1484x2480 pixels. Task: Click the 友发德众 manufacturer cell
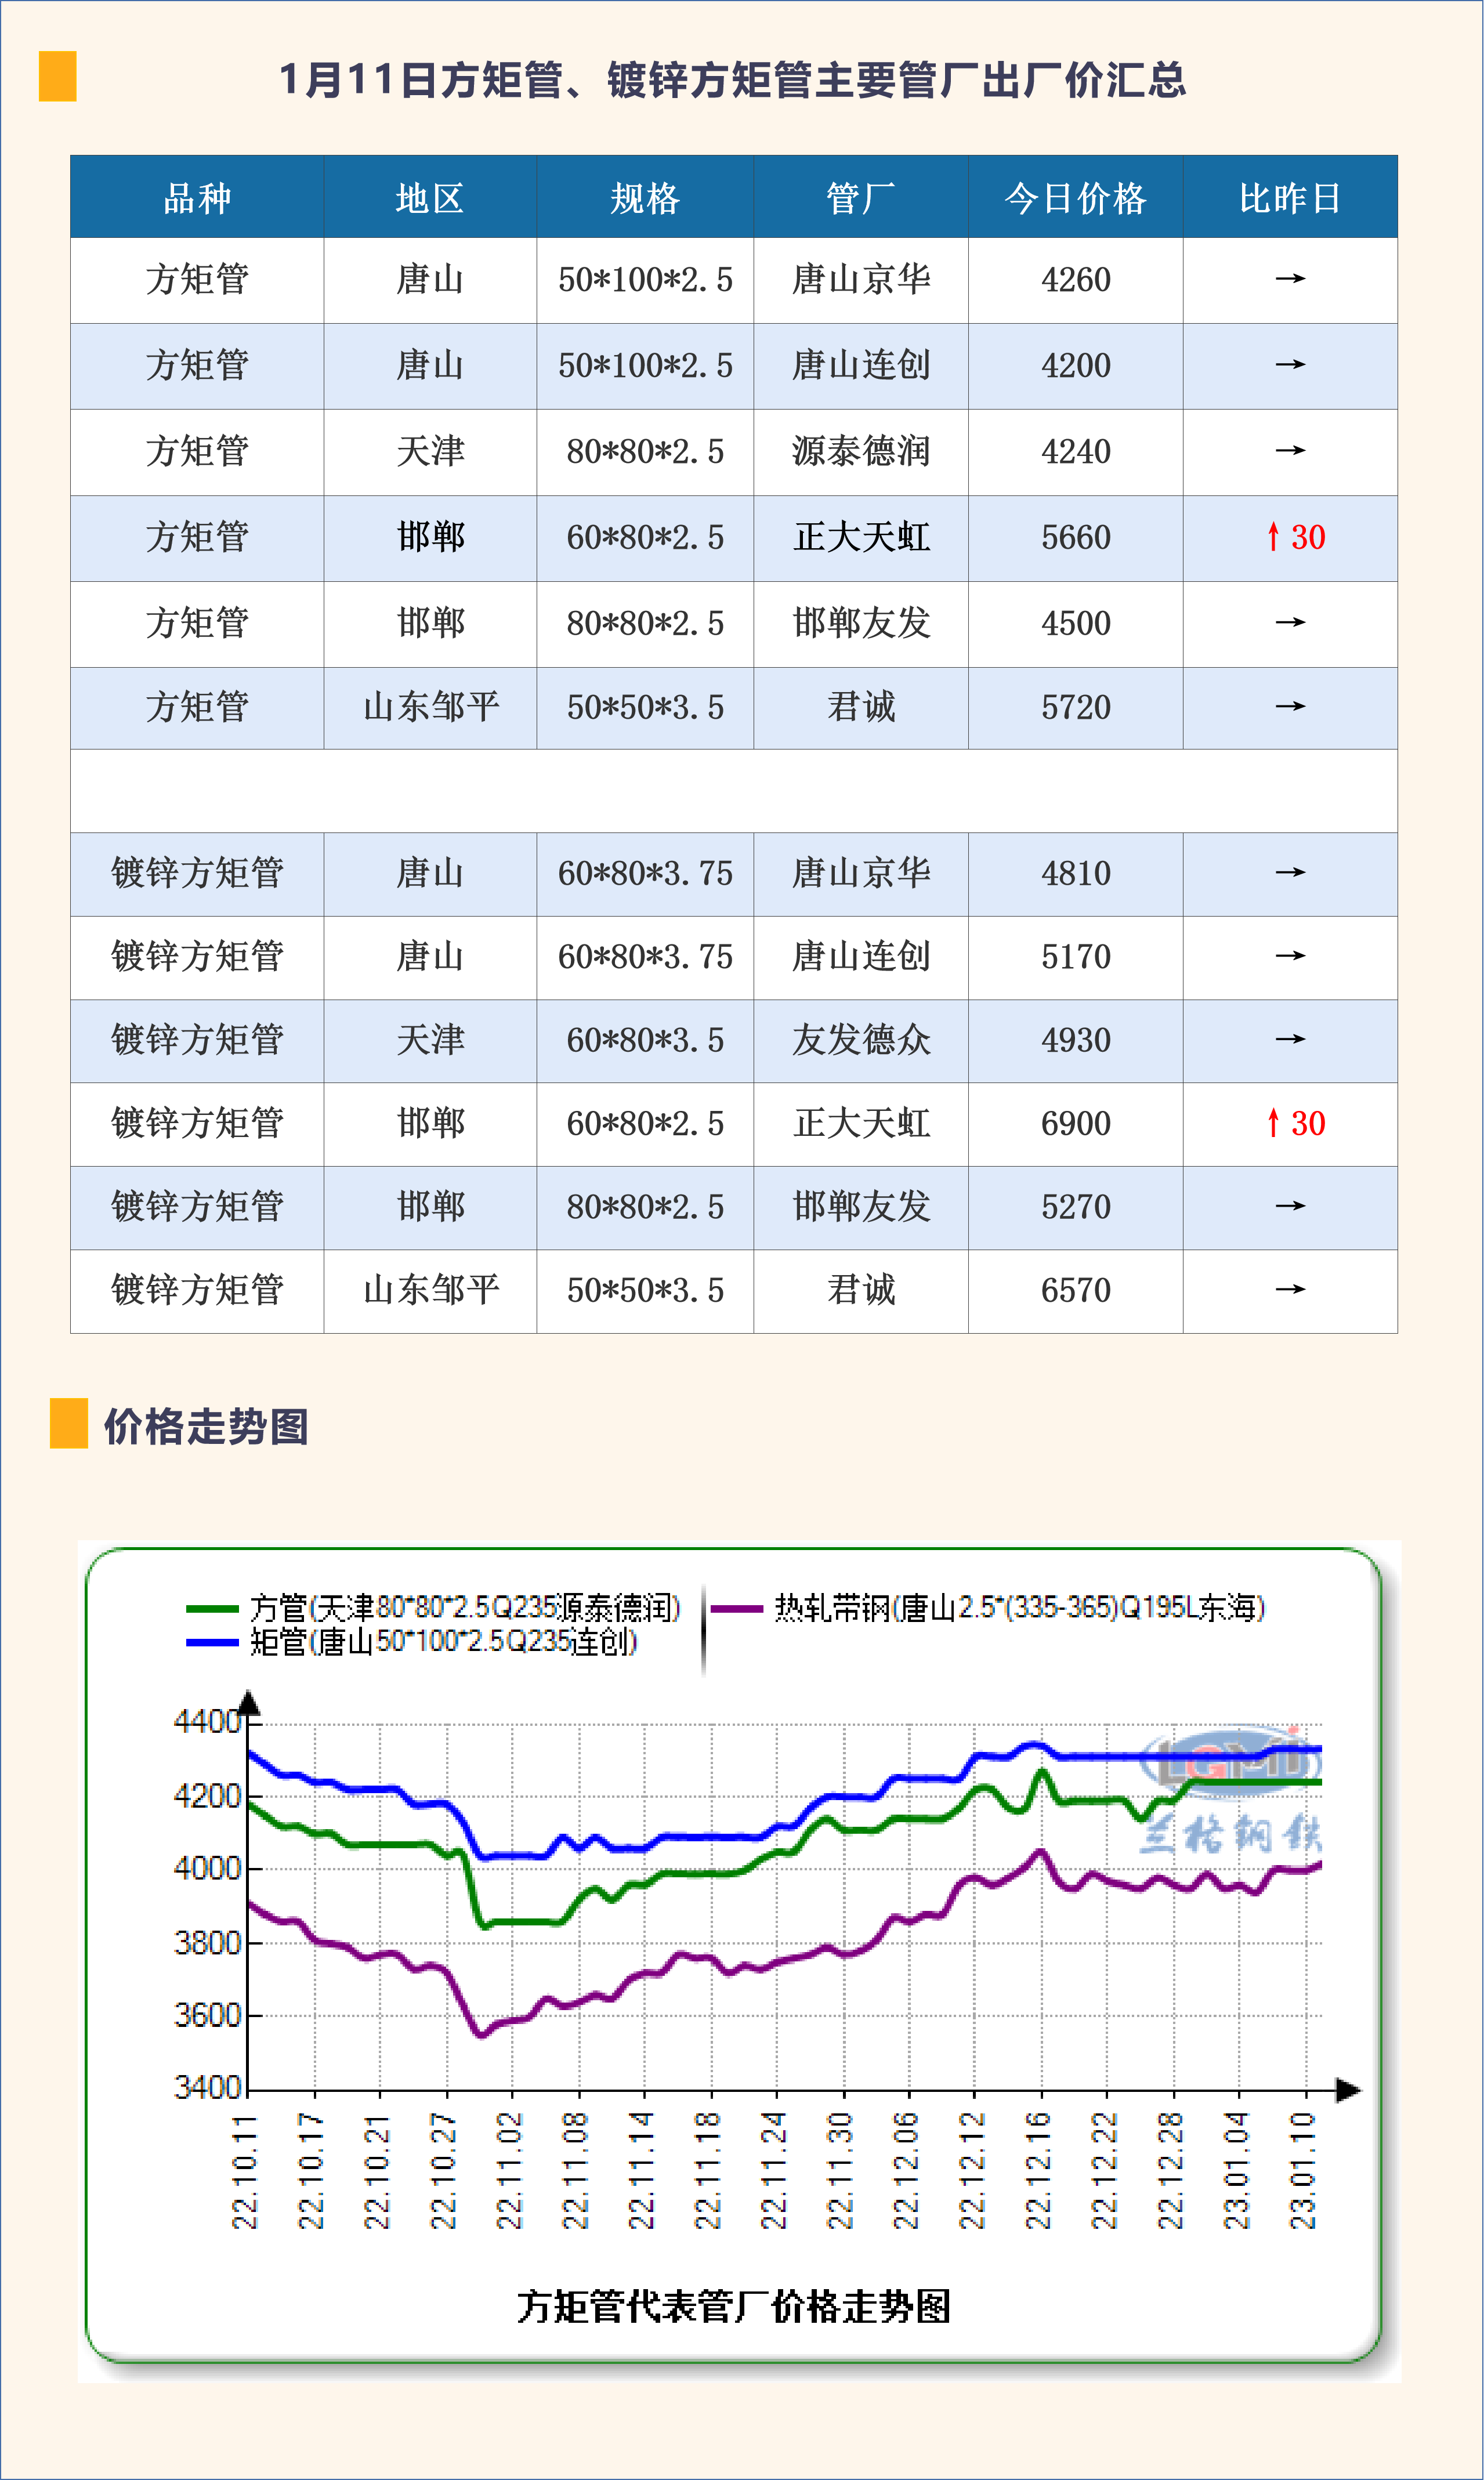click(x=861, y=1040)
